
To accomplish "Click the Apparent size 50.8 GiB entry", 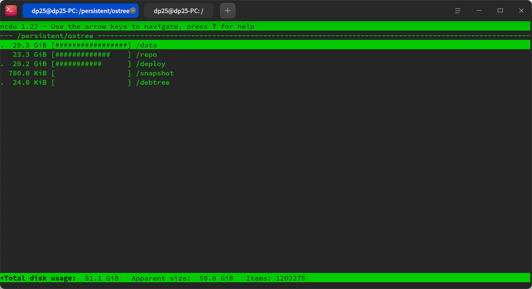I will pyautogui.click(x=182, y=278).
